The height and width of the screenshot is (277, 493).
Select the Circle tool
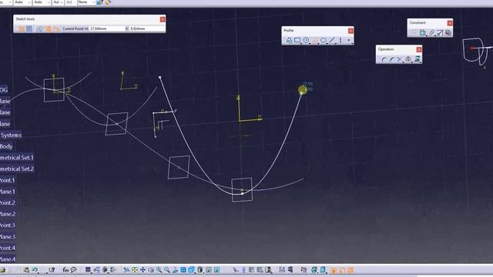[x=306, y=40]
